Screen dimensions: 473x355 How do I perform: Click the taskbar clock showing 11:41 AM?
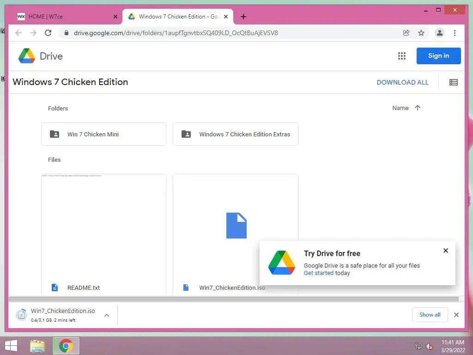point(453,346)
